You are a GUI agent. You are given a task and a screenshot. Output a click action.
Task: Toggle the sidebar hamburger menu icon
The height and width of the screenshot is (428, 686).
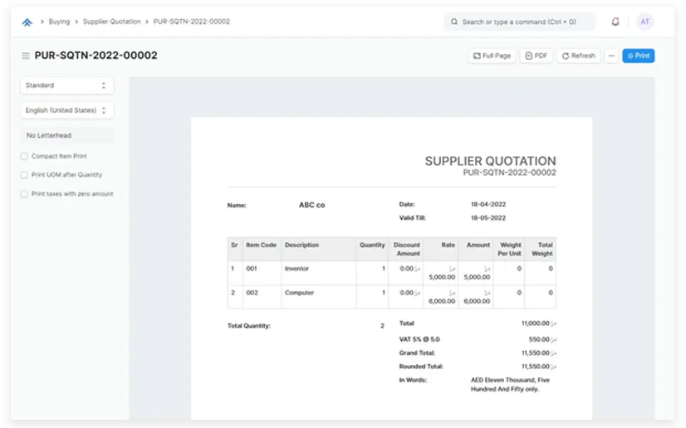point(26,56)
